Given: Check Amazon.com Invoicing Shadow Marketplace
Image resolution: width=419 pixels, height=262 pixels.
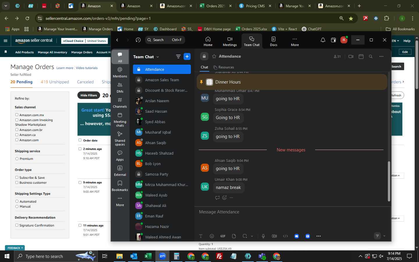Looking at the screenshot, I should [x=17, y=120].
